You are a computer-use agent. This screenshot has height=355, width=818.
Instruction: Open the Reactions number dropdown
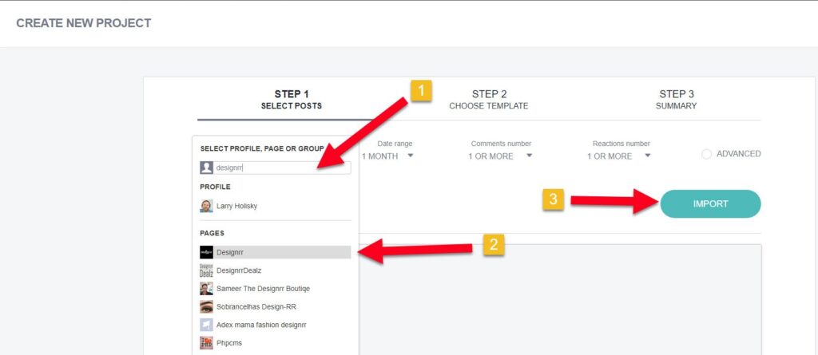click(620, 156)
